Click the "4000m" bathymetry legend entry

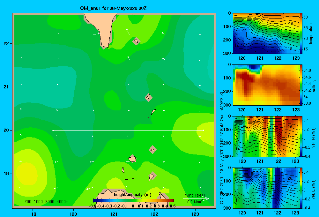coord(63,202)
